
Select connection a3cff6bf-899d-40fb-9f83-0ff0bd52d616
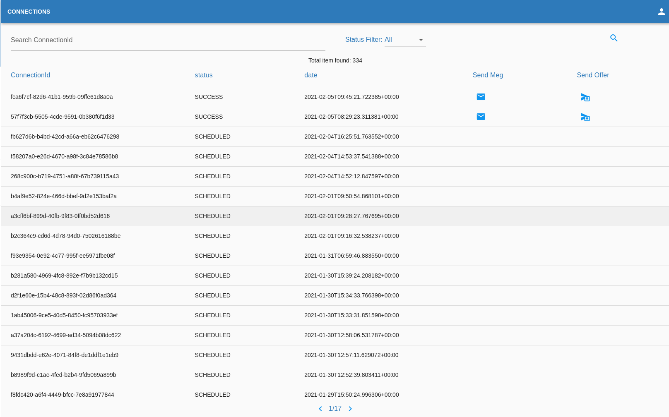pos(60,216)
